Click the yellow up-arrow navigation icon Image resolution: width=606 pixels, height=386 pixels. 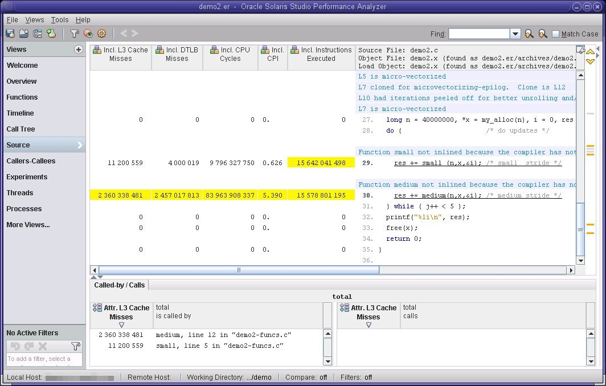[591, 52]
